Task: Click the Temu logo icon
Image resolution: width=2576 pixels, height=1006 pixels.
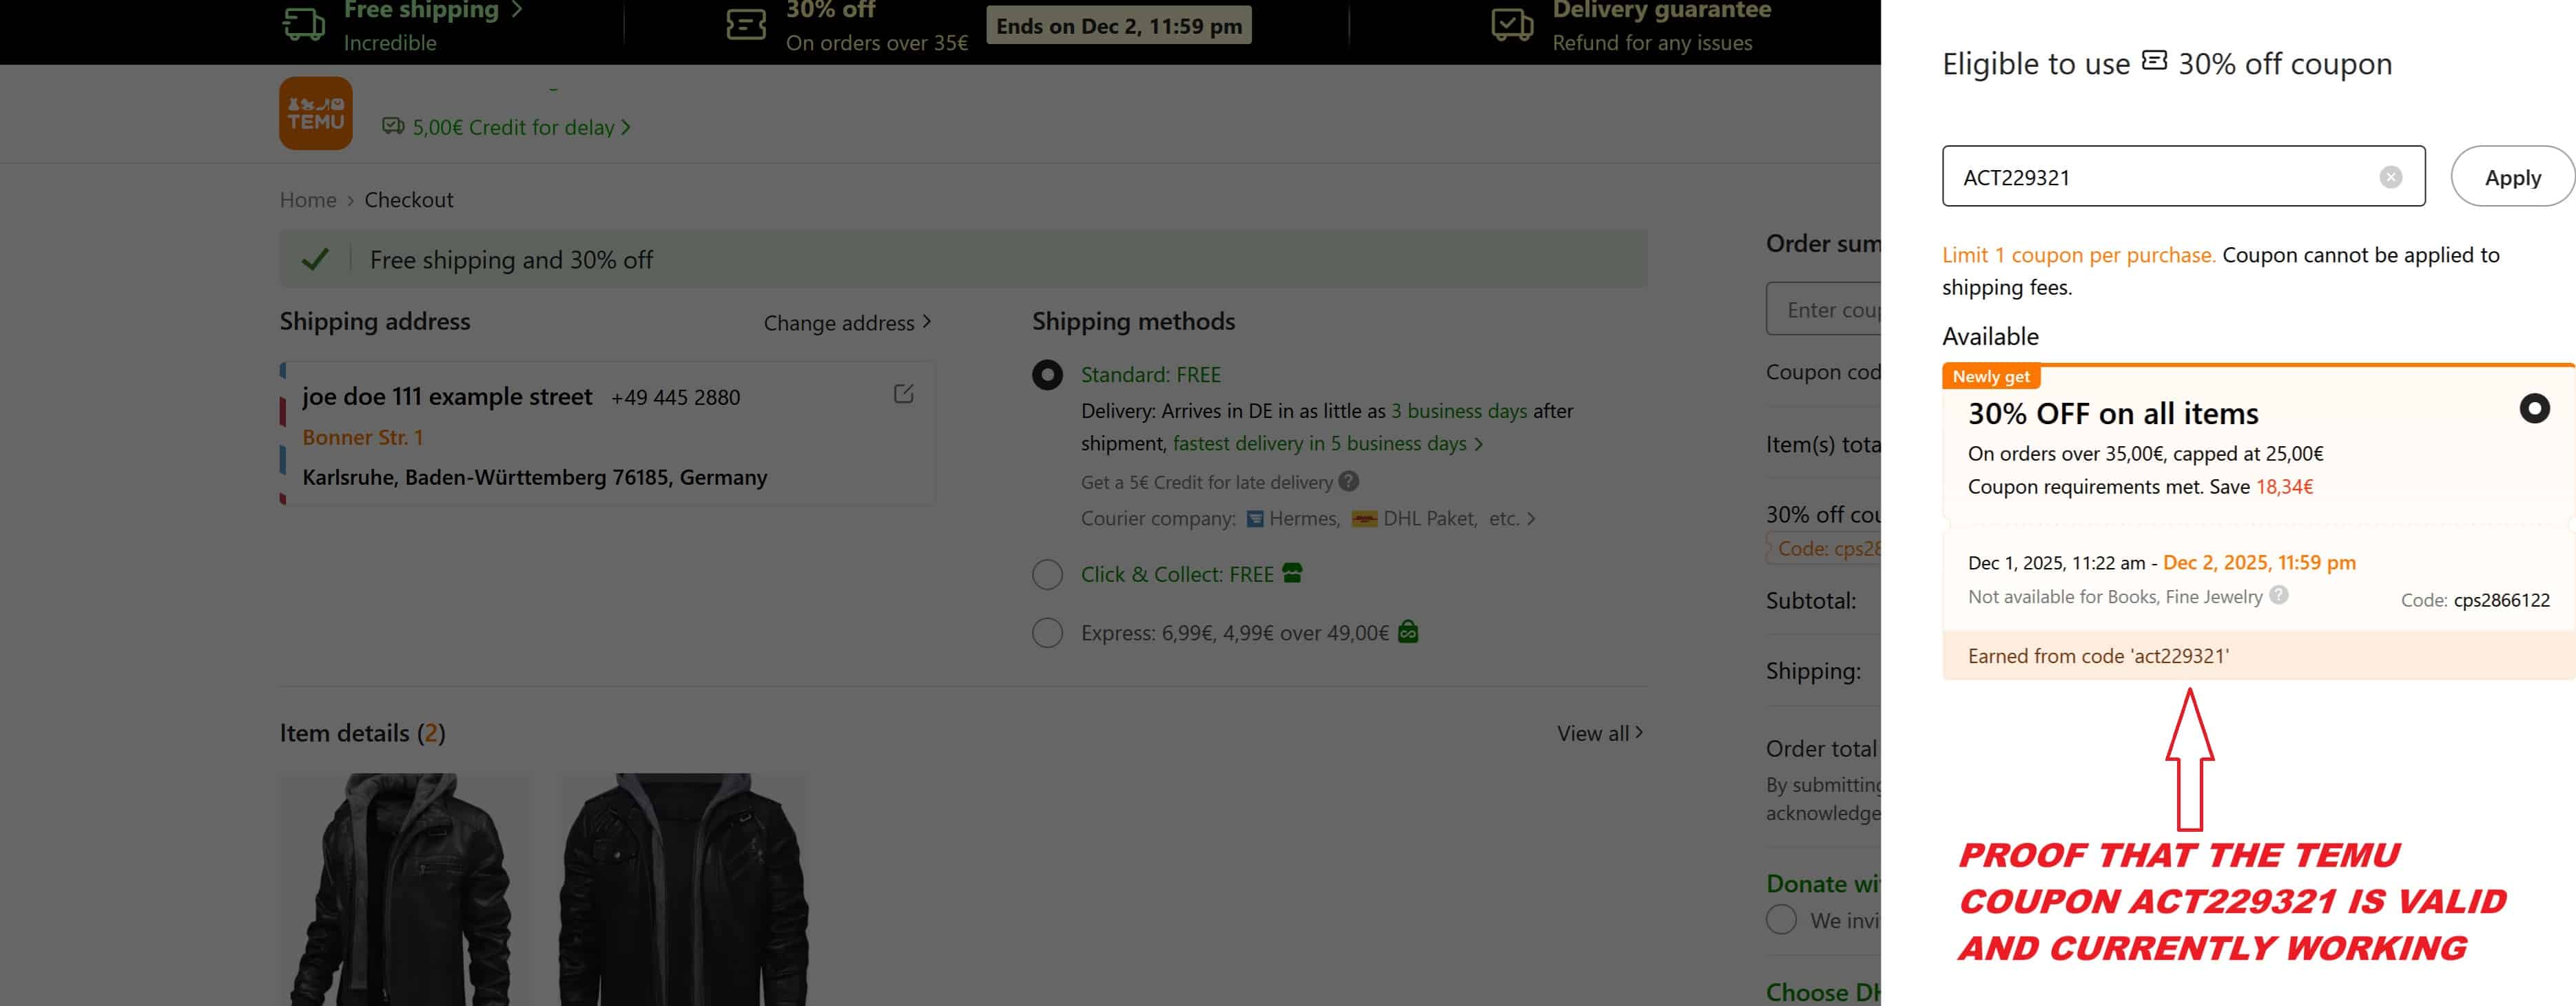Action: [x=315, y=113]
